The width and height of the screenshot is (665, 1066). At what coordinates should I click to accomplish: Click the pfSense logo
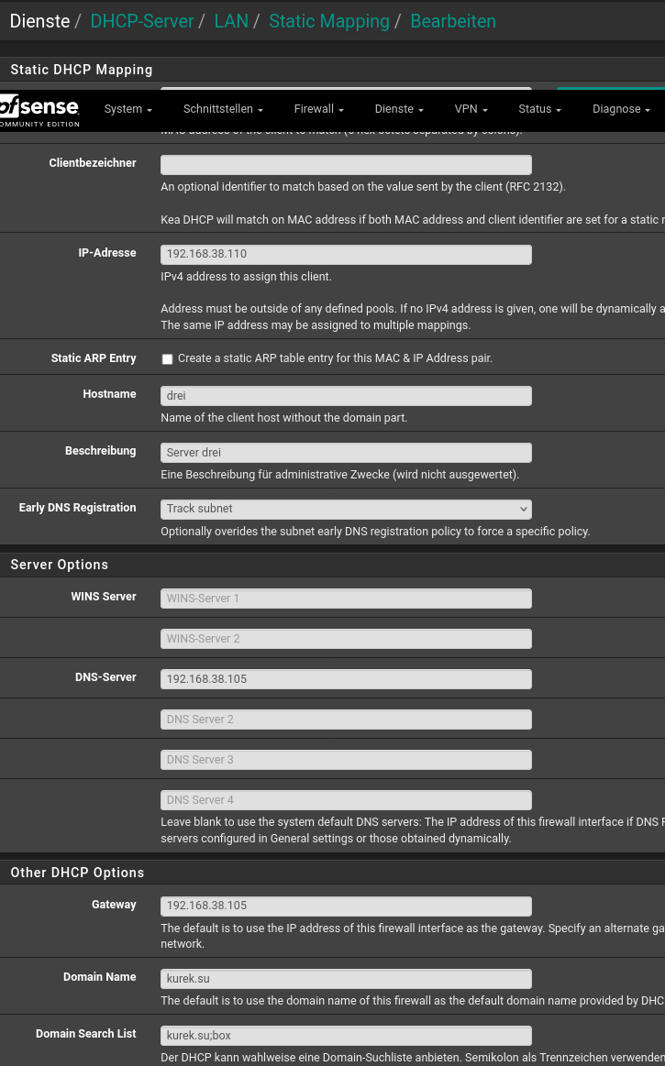pyautogui.click(x=40, y=109)
